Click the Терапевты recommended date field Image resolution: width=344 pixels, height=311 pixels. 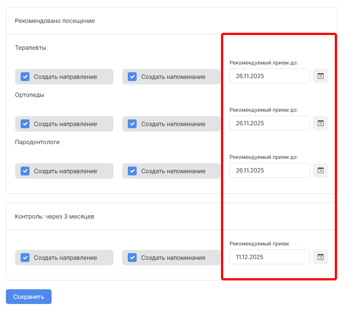(269, 76)
